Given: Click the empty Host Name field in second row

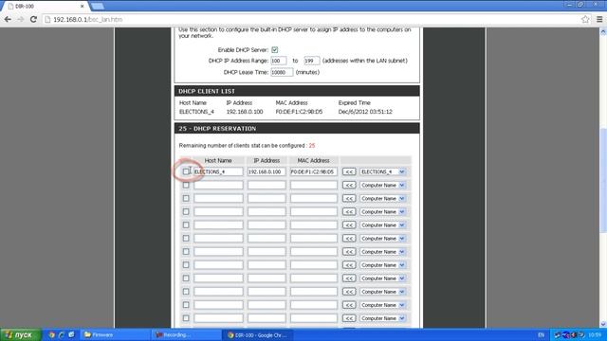Looking at the screenshot, I should [218, 186].
